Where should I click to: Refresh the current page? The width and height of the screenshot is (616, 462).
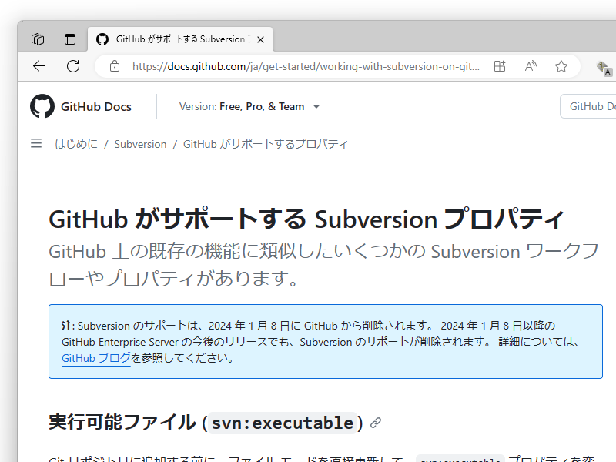[x=73, y=66]
